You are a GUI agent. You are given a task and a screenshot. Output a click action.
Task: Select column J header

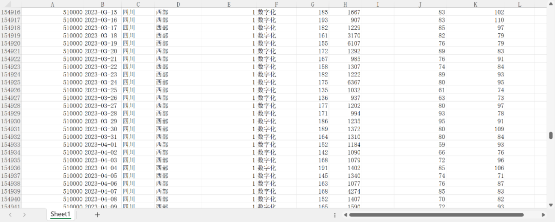click(420, 4)
